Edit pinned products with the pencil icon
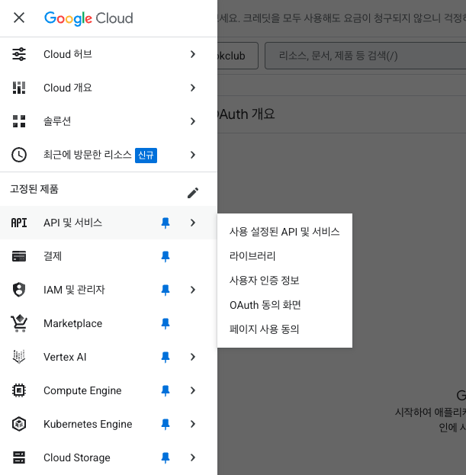Screen dimensions: 466x475 coord(193,193)
